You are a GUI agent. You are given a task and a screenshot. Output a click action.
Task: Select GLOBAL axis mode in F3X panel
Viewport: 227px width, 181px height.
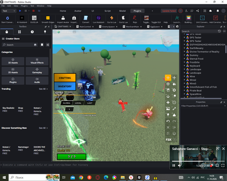[67, 103]
